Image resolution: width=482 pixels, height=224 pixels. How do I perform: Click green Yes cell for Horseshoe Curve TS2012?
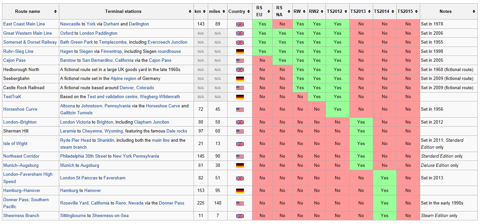(337, 109)
